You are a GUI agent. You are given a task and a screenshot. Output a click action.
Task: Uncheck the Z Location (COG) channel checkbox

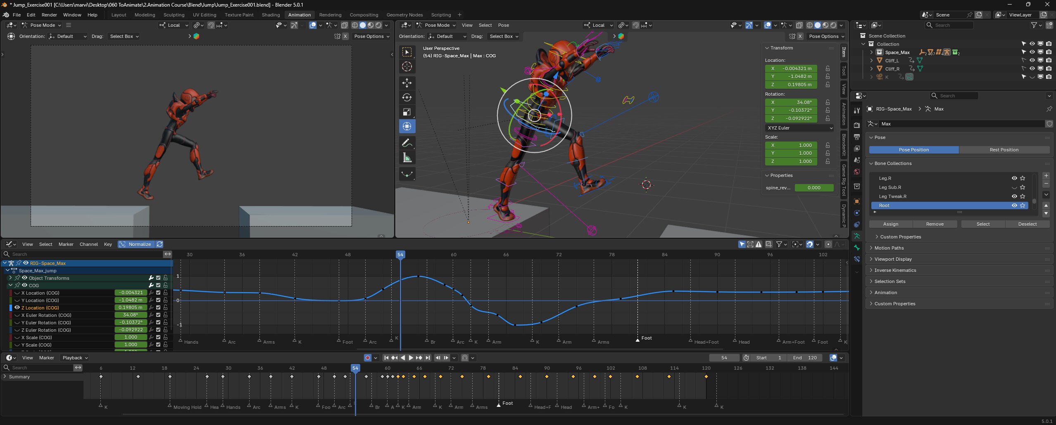(158, 308)
